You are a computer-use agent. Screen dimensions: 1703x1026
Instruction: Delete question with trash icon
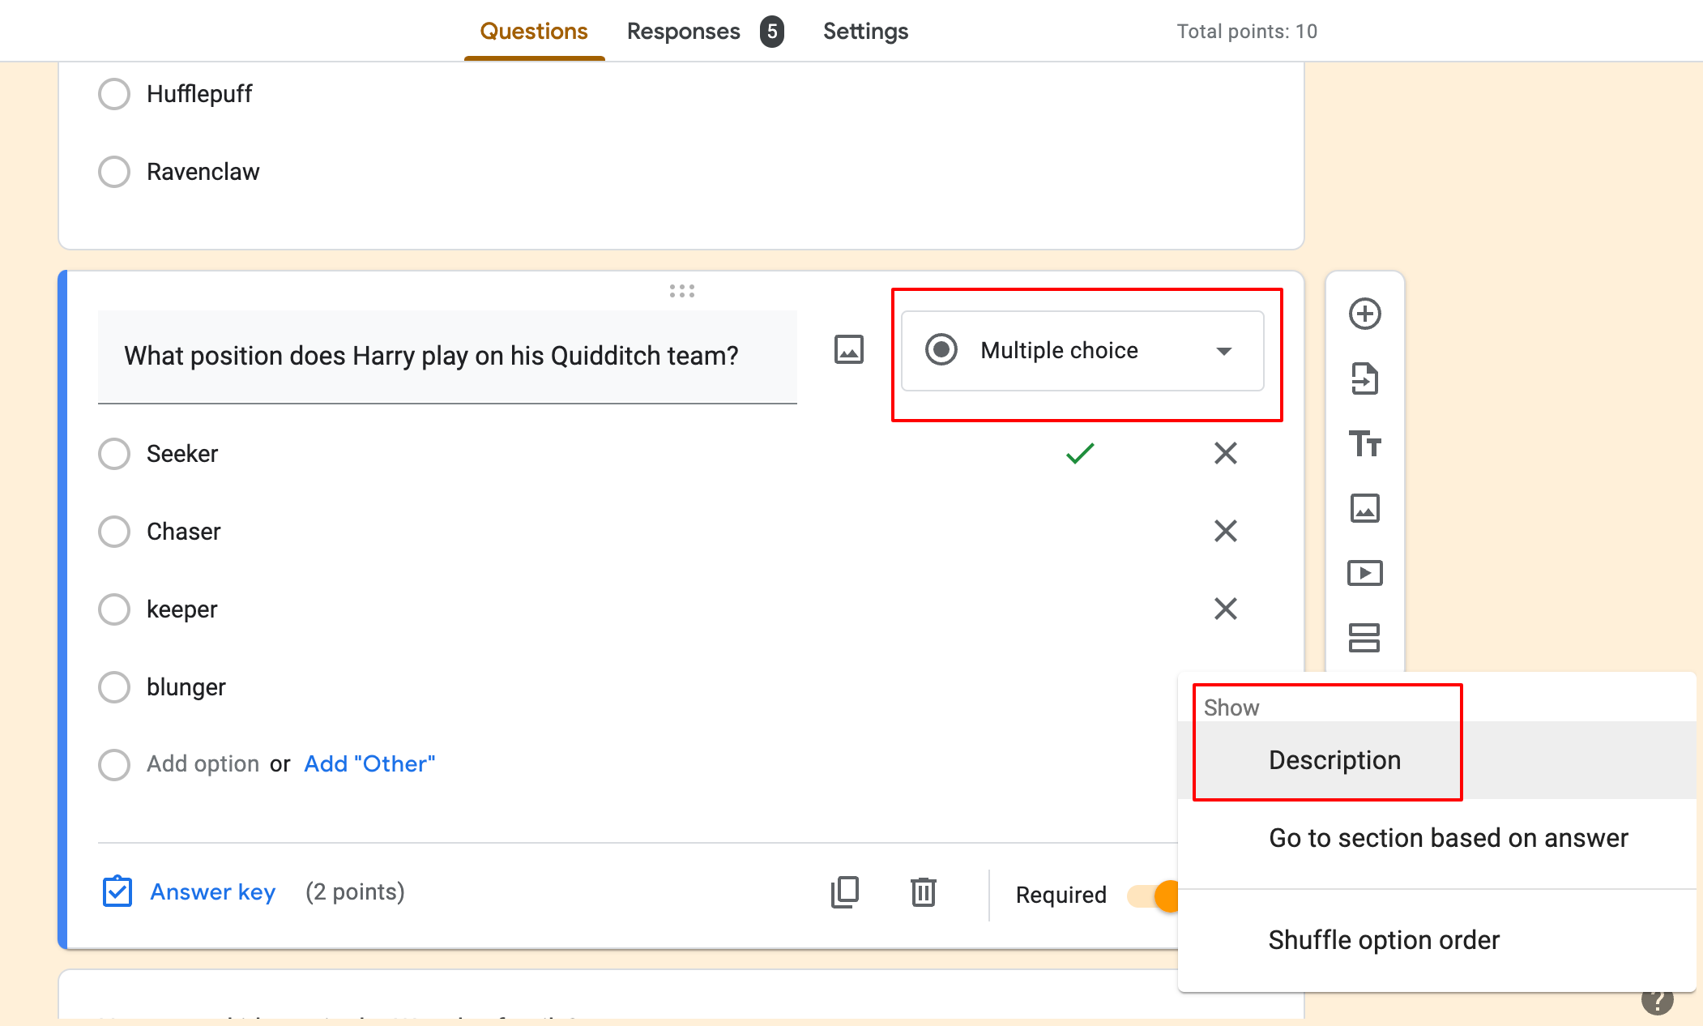pos(923,892)
